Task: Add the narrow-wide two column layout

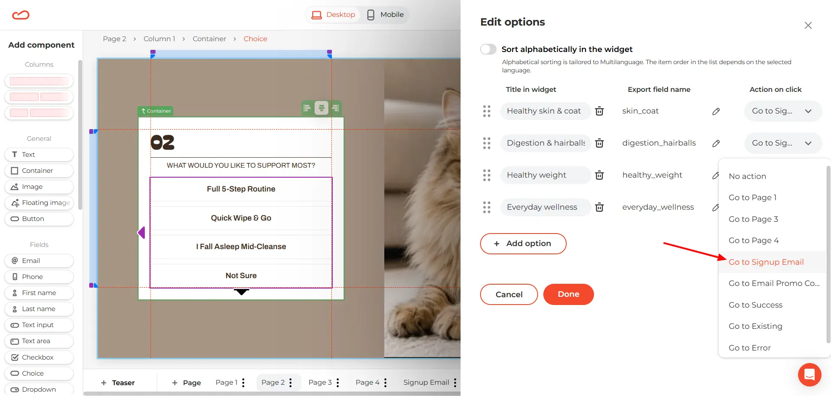Action: pos(39,113)
